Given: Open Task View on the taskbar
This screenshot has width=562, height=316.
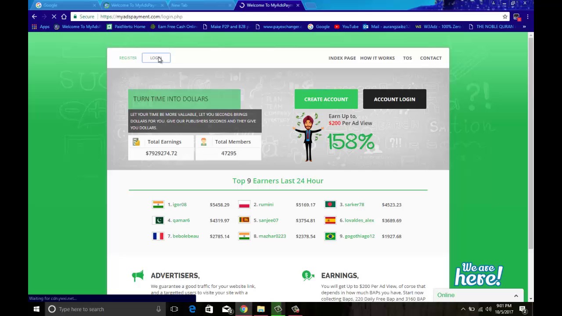Looking at the screenshot, I should [174, 309].
